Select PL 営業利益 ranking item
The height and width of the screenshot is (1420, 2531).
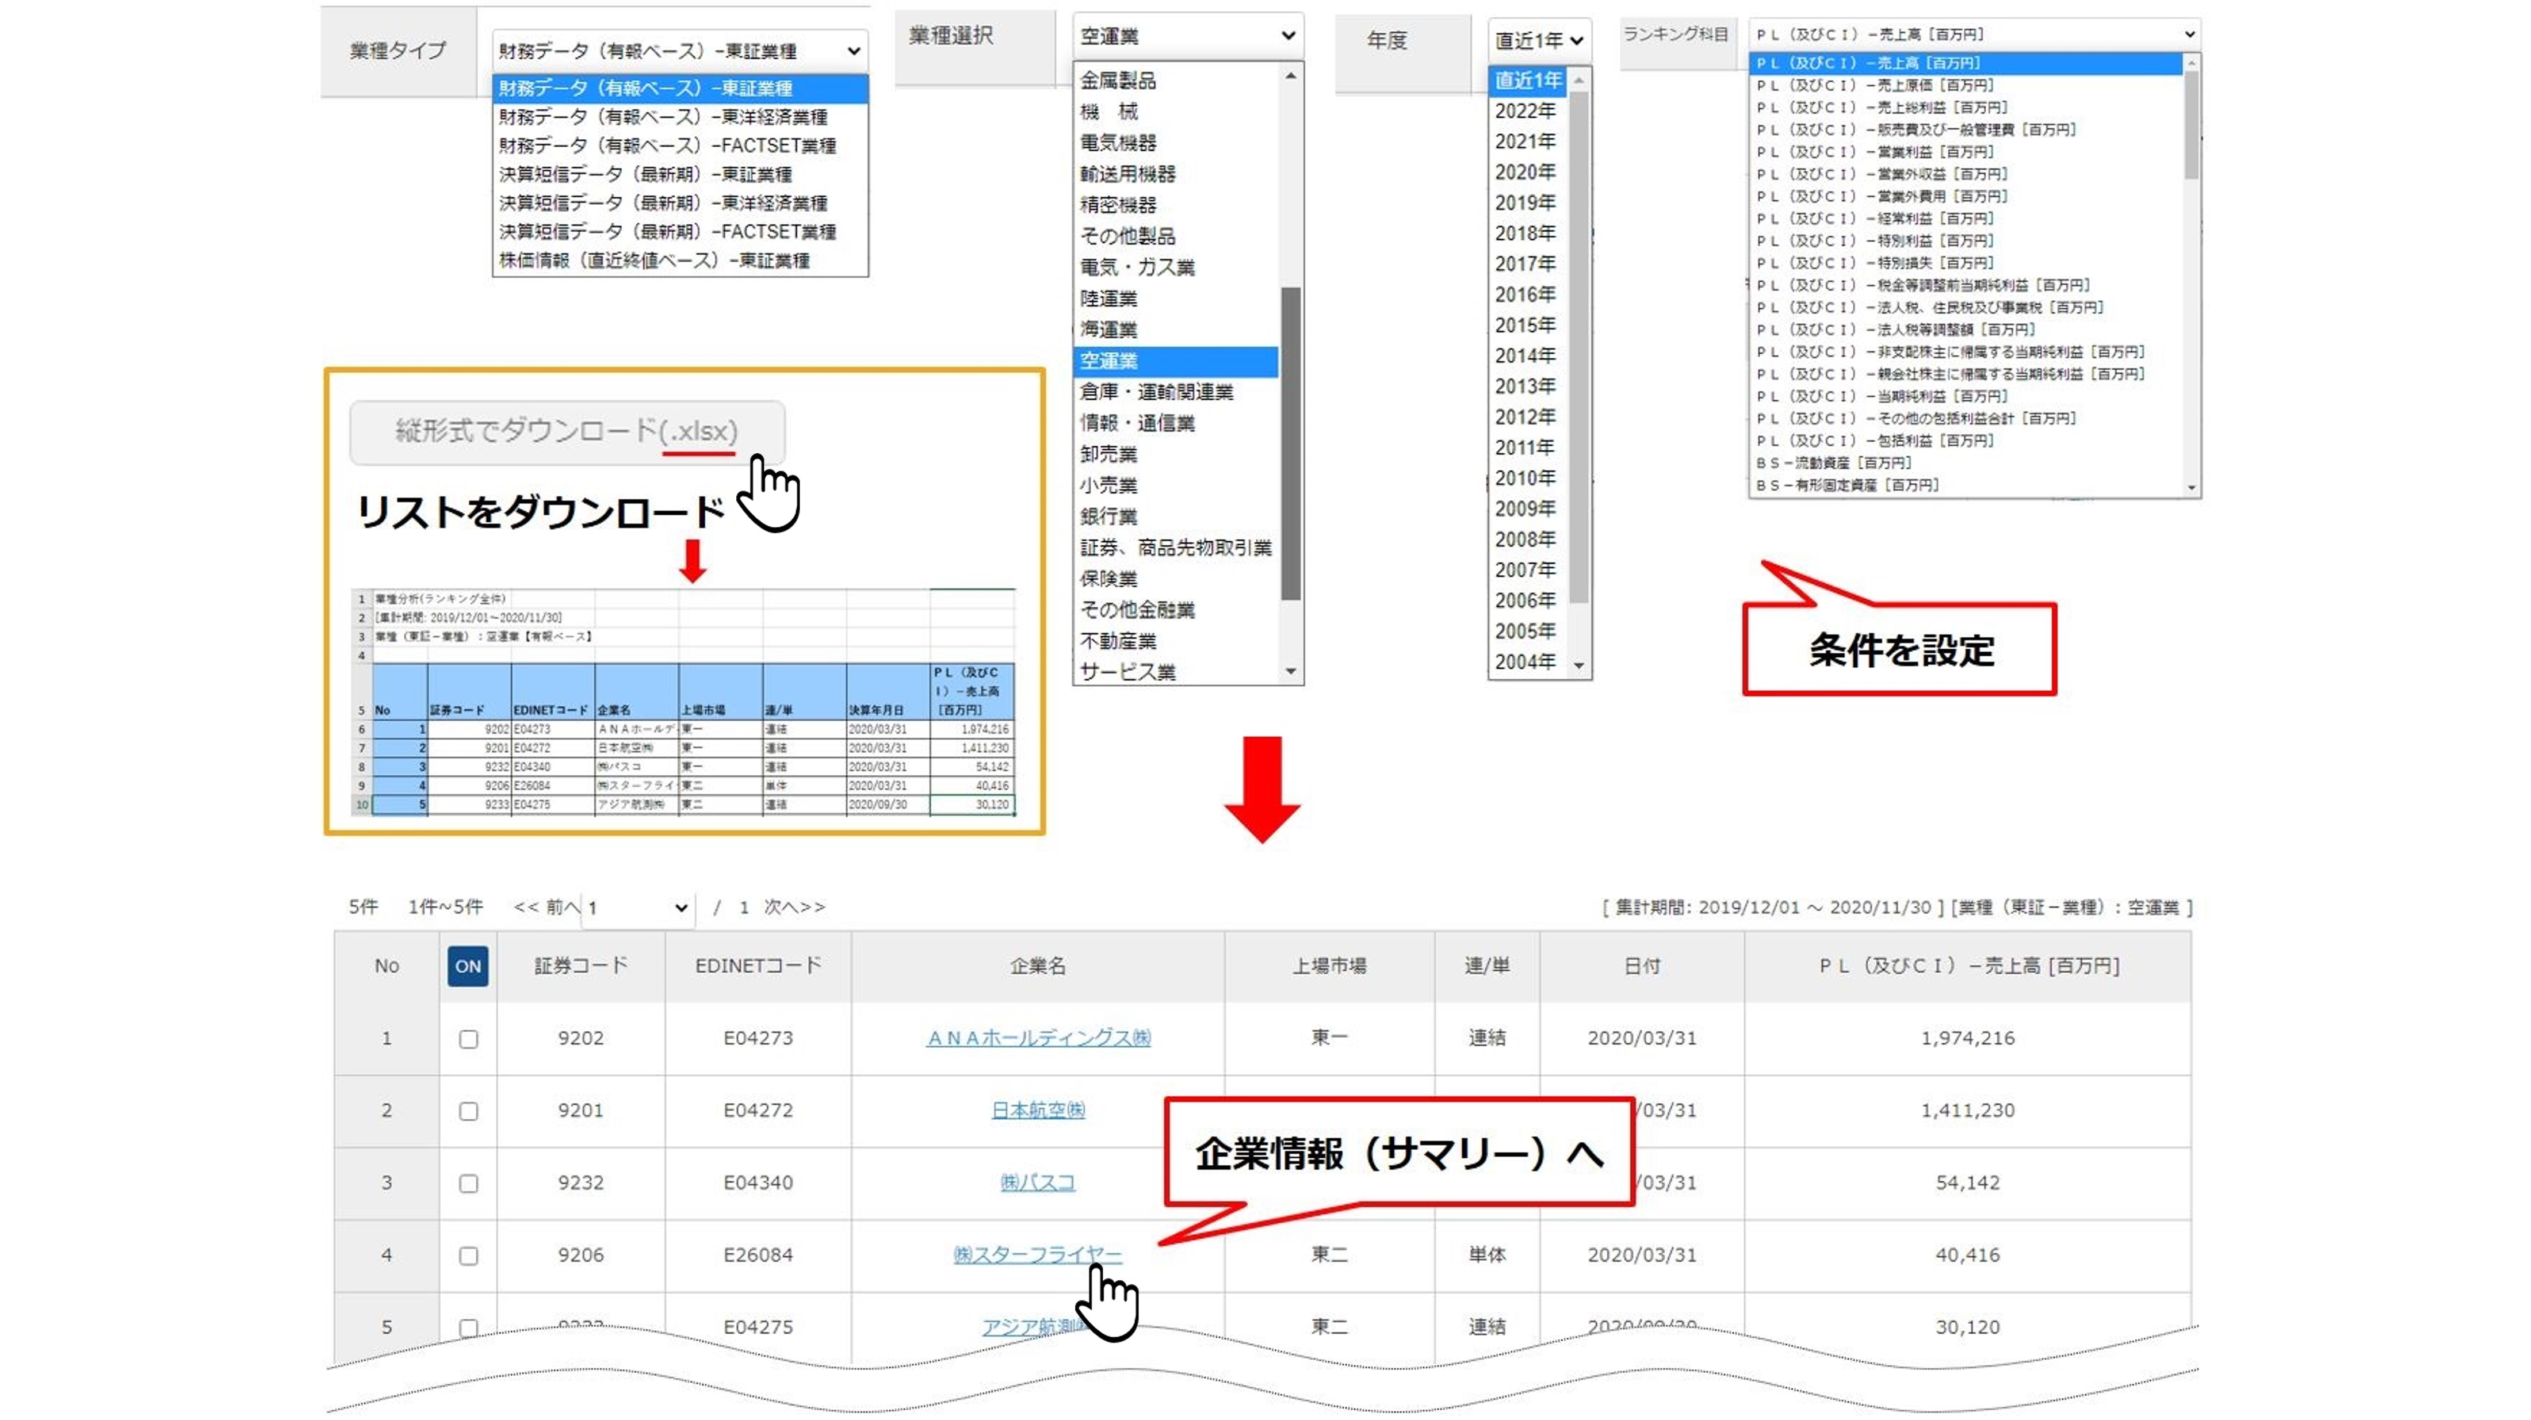[1874, 151]
